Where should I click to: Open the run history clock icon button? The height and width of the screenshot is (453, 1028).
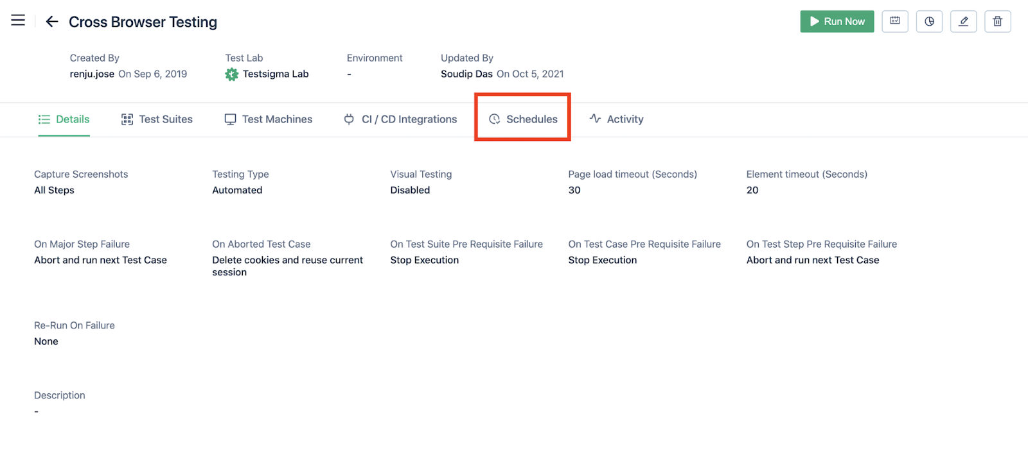(x=929, y=21)
